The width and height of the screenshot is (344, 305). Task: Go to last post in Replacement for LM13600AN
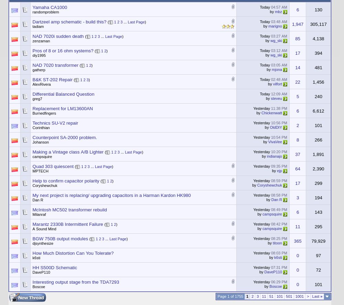(x=285, y=113)
